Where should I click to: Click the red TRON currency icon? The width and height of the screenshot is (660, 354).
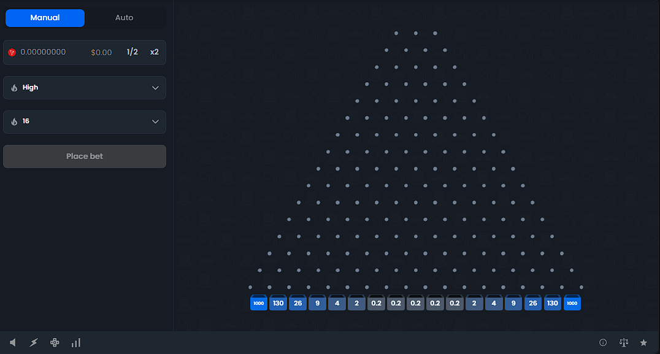pos(12,53)
